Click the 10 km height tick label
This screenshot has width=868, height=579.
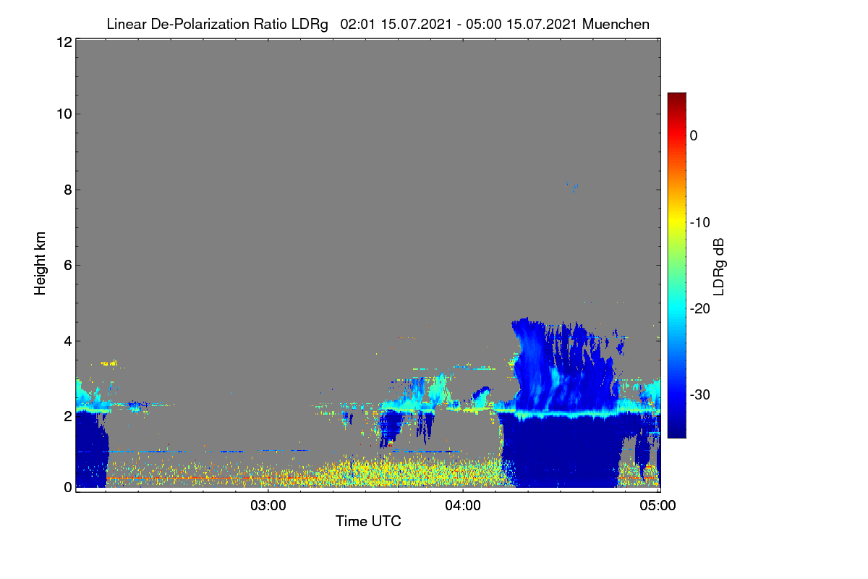[x=63, y=114]
